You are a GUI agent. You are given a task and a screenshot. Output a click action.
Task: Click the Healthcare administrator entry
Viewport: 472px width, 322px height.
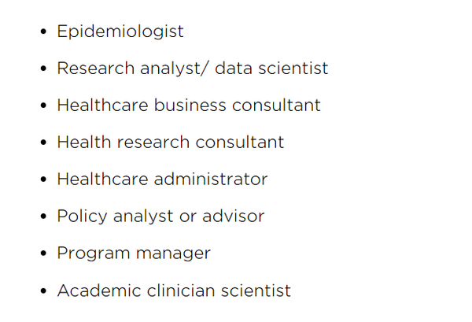click(162, 179)
